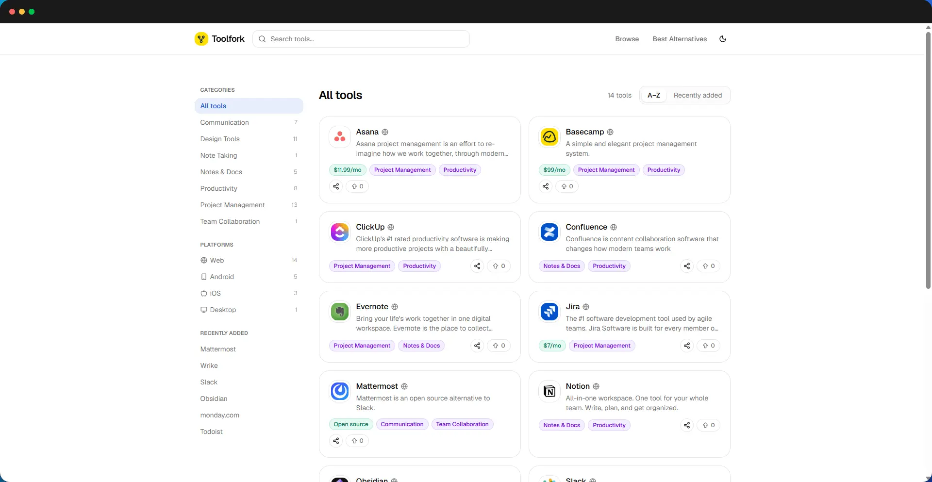Filter by Android platform
Viewport: 932px width, 482px height.
click(249, 277)
